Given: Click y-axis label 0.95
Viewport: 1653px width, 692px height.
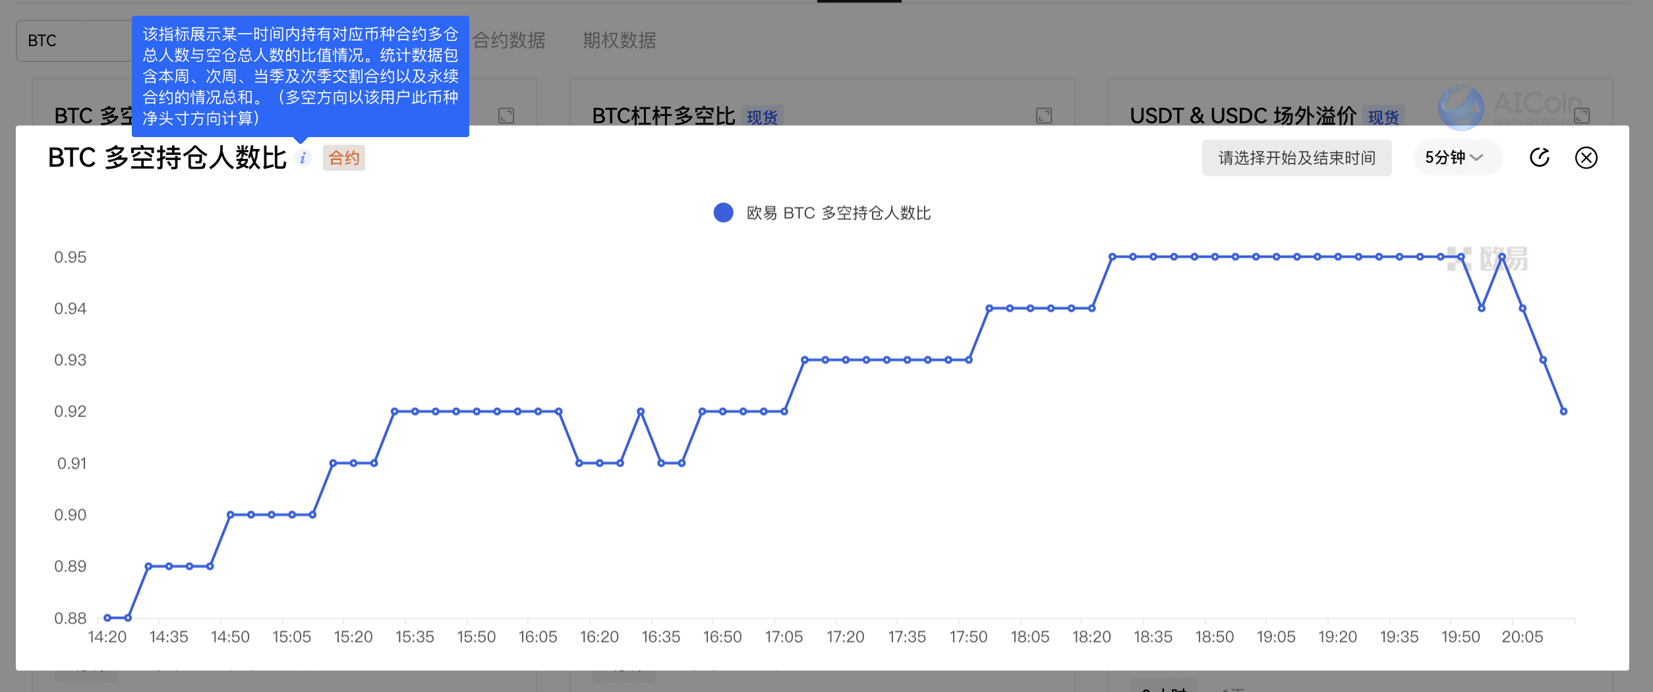Looking at the screenshot, I should [x=71, y=257].
